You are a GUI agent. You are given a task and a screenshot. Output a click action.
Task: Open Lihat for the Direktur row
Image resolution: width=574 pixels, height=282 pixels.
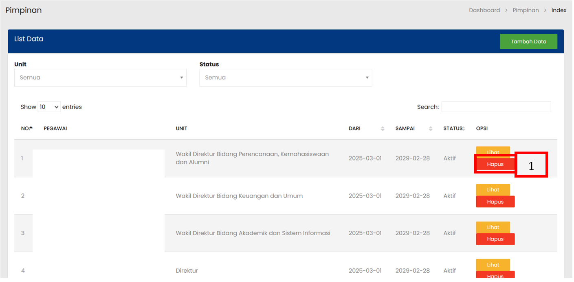[493, 265]
